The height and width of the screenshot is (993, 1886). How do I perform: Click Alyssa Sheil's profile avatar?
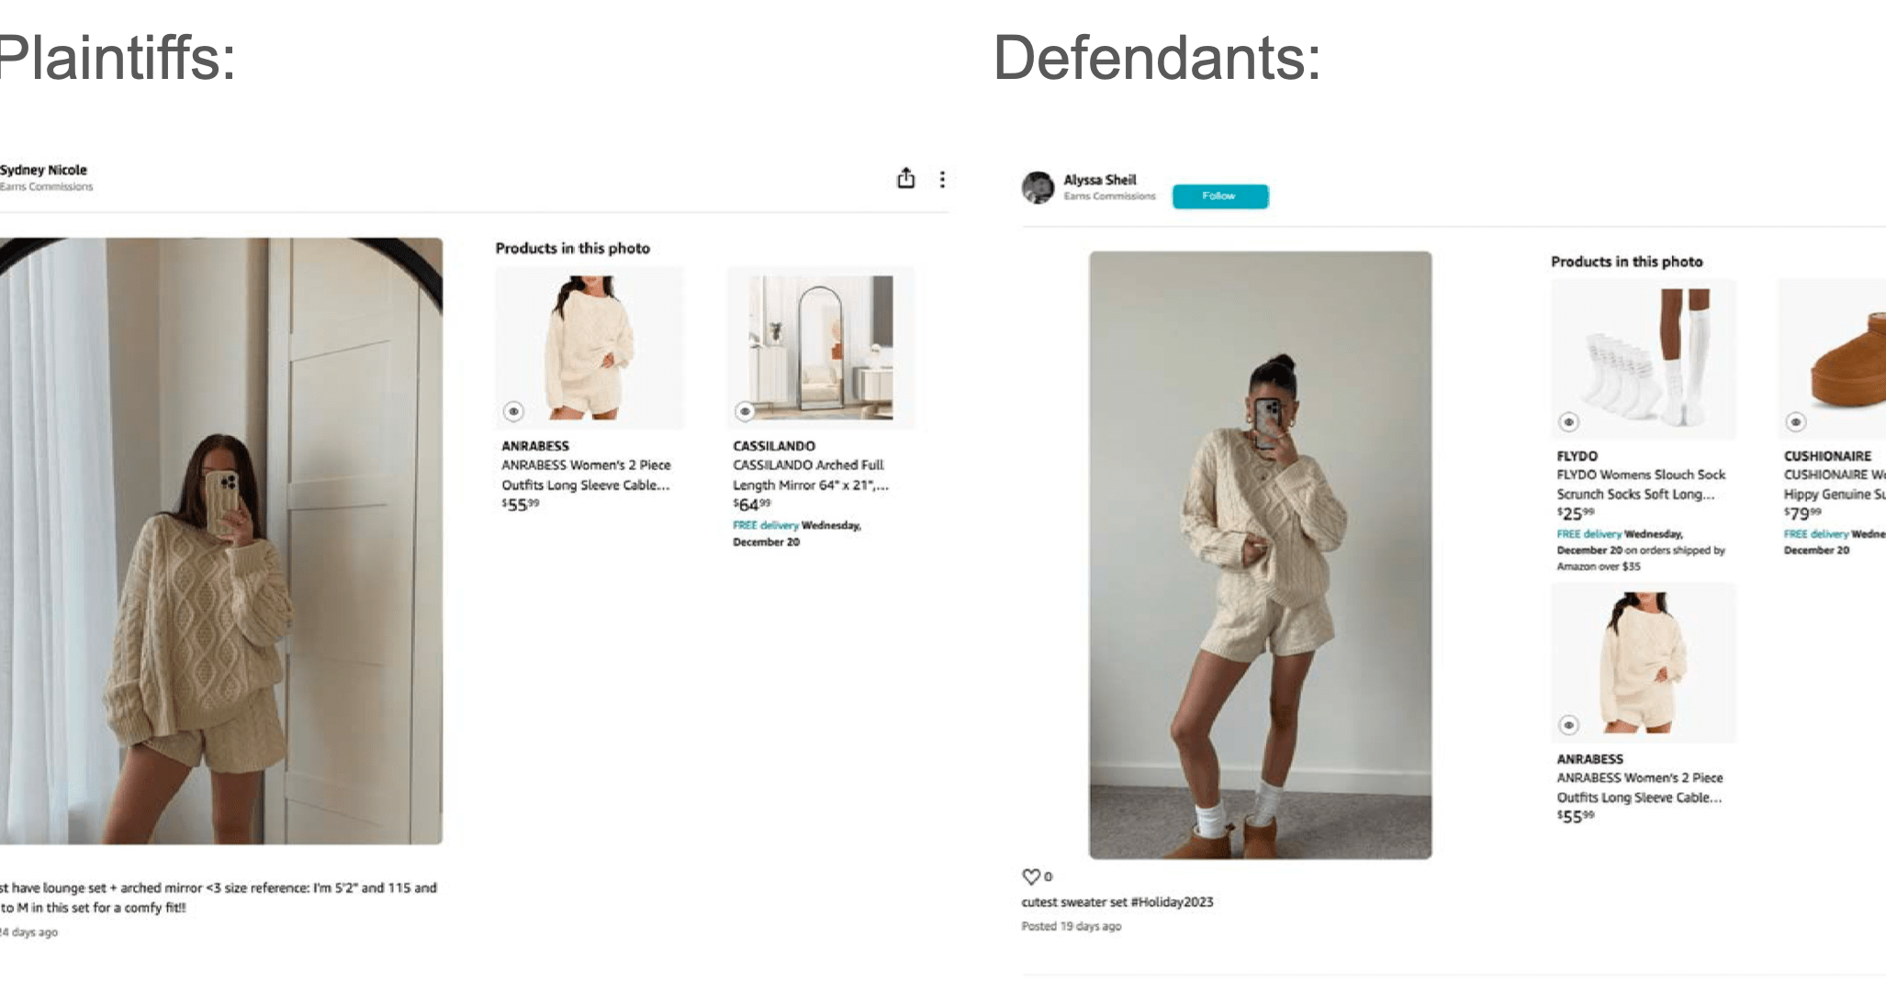point(1038,187)
